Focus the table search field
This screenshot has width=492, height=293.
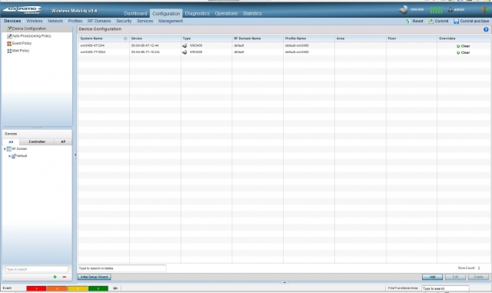pyautogui.click(x=122, y=268)
